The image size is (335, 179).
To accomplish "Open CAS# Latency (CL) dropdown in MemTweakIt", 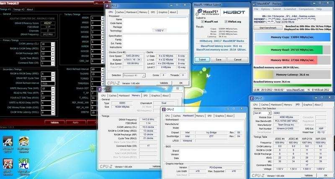I will 53,44.
